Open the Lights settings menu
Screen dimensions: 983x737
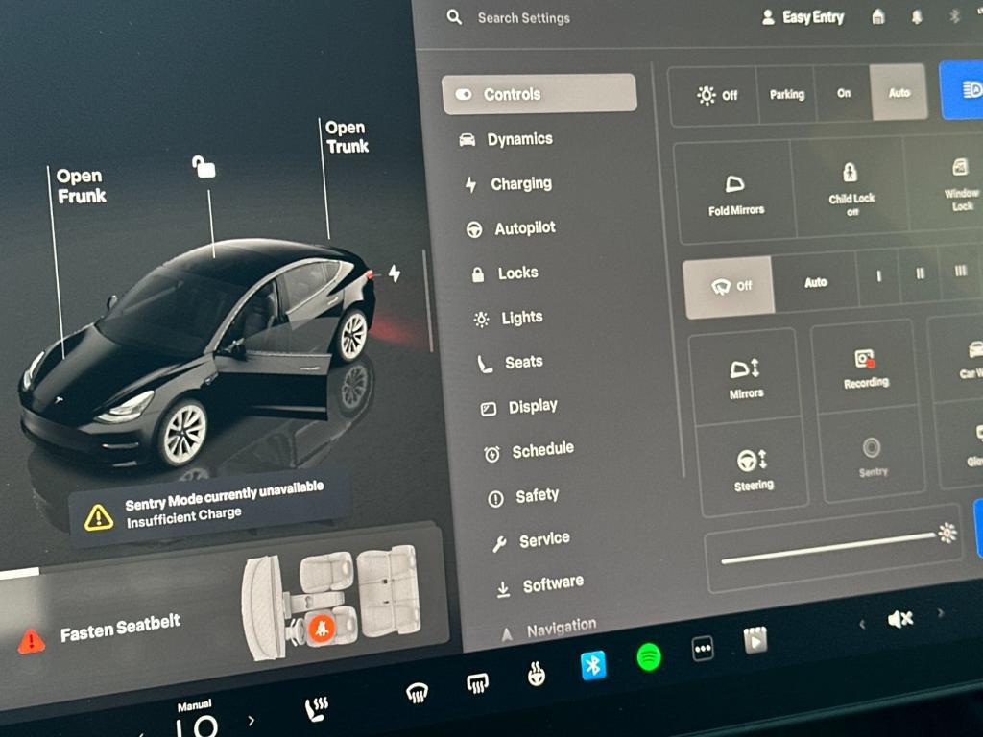pyautogui.click(x=509, y=318)
